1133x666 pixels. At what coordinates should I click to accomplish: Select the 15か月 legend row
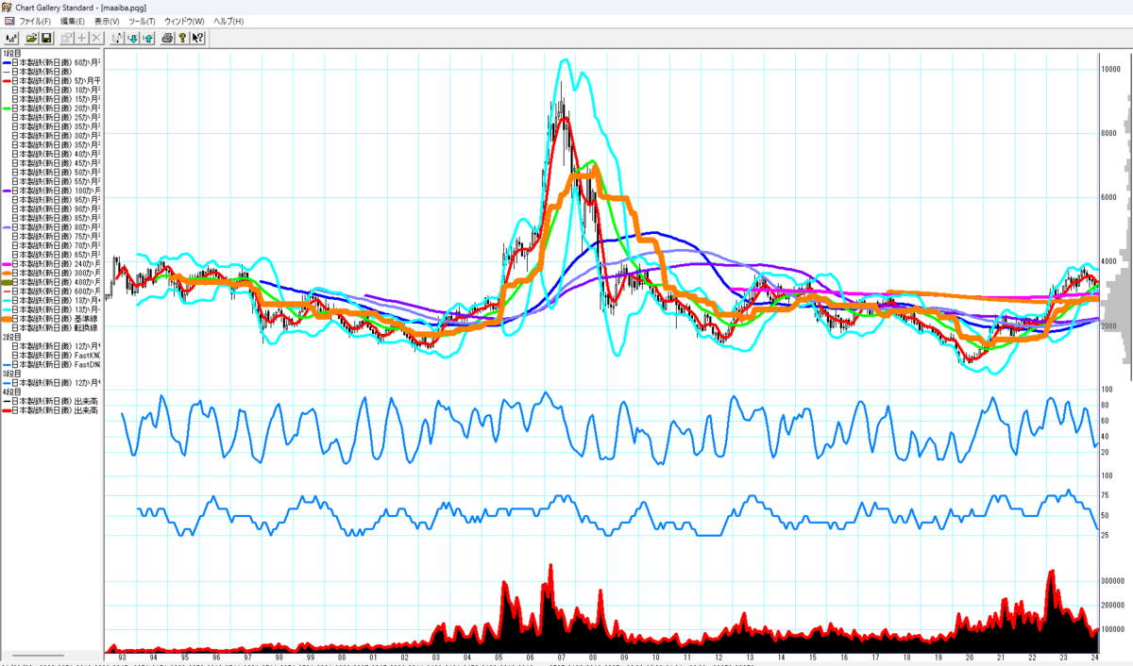coord(56,99)
